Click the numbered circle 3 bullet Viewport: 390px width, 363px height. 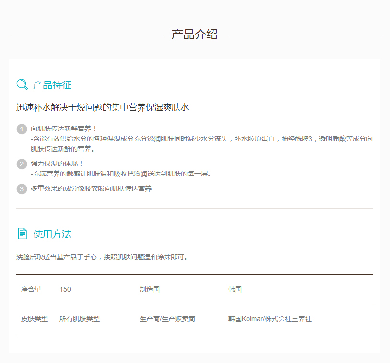point(22,189)
